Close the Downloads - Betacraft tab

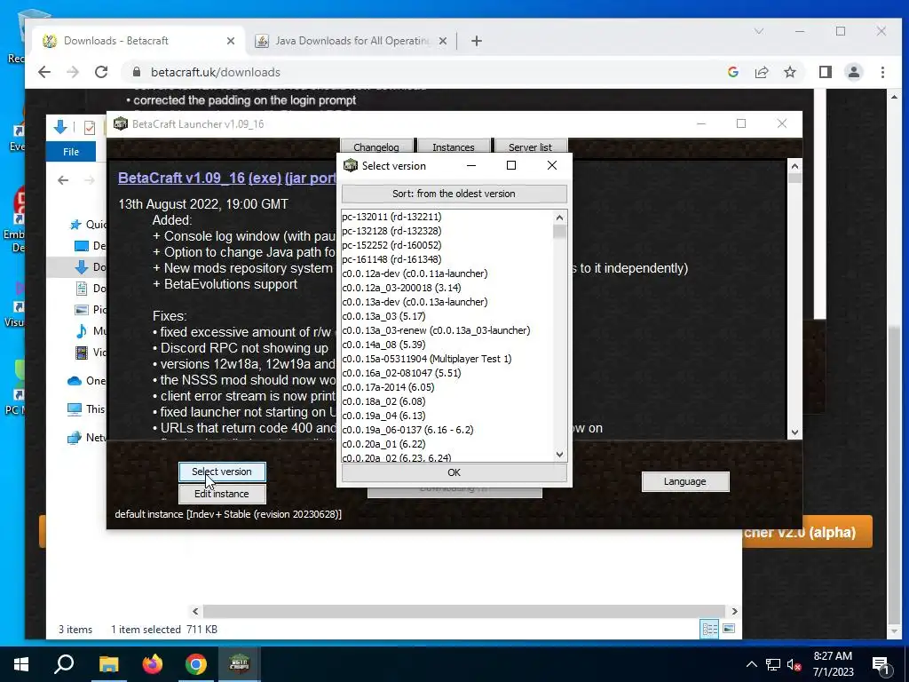[231, 41]
